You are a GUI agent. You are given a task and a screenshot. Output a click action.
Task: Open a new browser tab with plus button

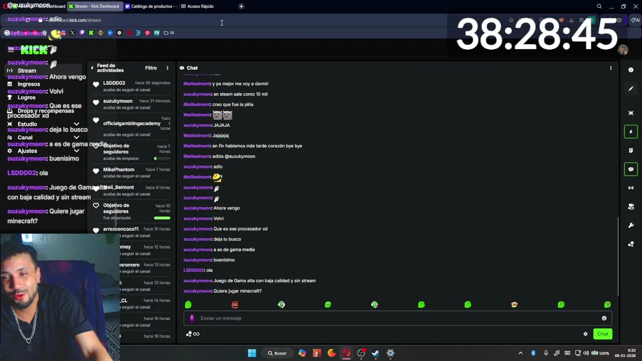coord(241,6)
